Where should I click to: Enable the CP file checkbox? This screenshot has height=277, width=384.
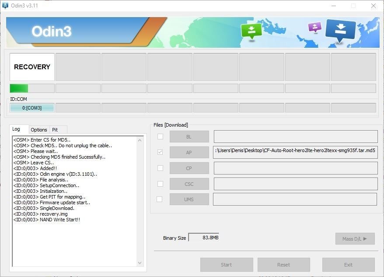[160, 168]
